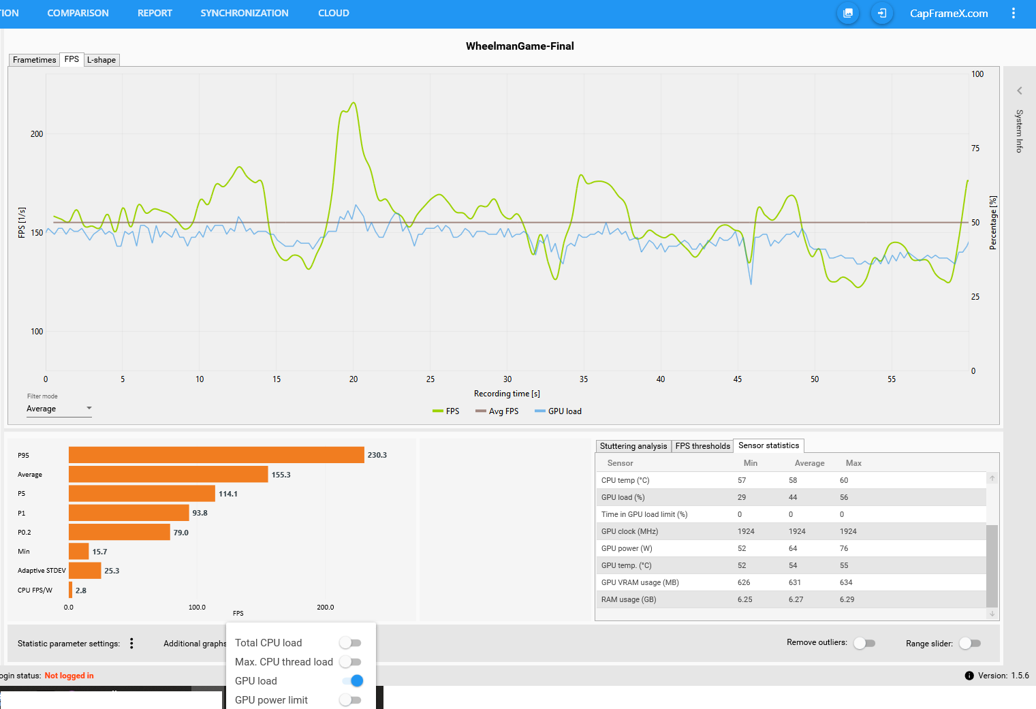Viewport: 1036px width, 709px height.
Task: Click the Max column header in sensor table
Action: pos(853,463)
